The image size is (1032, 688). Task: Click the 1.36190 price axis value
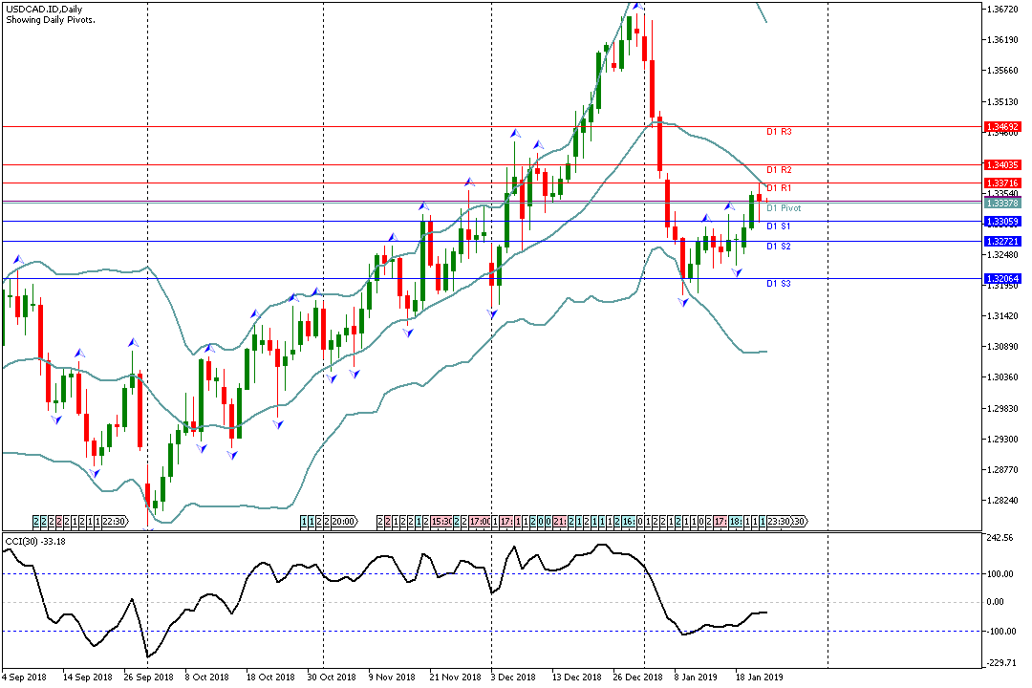click(x=1002, y=40)
